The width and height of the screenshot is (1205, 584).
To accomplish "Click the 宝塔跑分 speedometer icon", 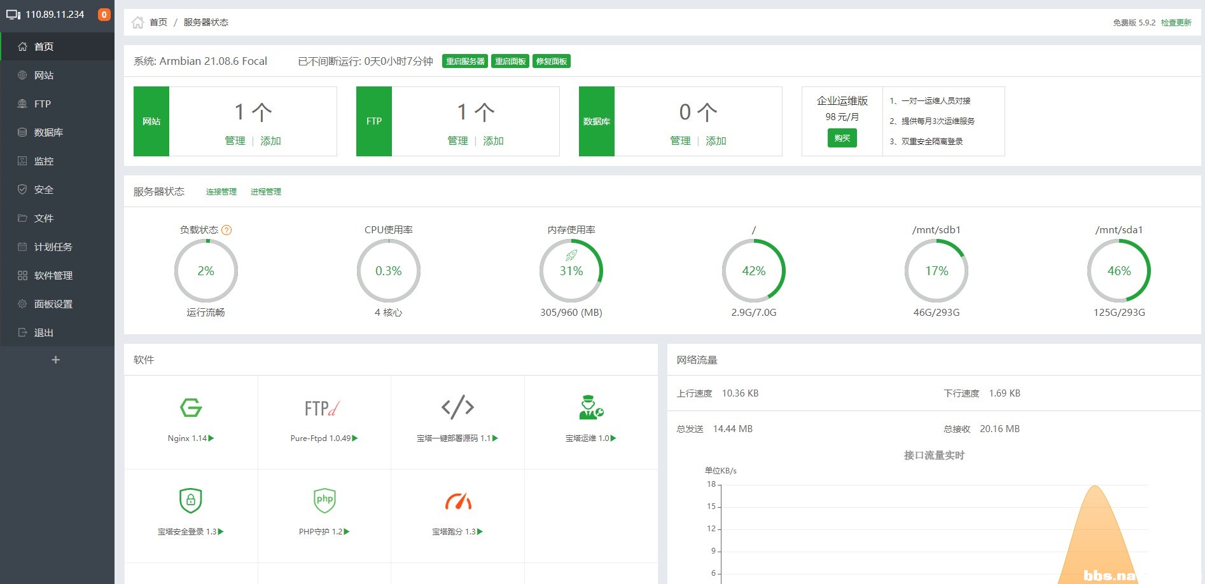I will point(458,501).
